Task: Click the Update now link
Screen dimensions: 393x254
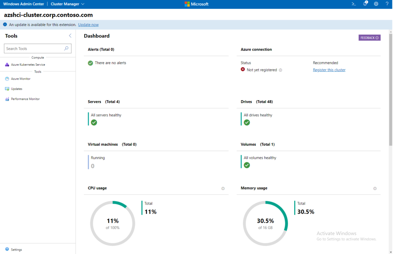Action: click(88, 25)
